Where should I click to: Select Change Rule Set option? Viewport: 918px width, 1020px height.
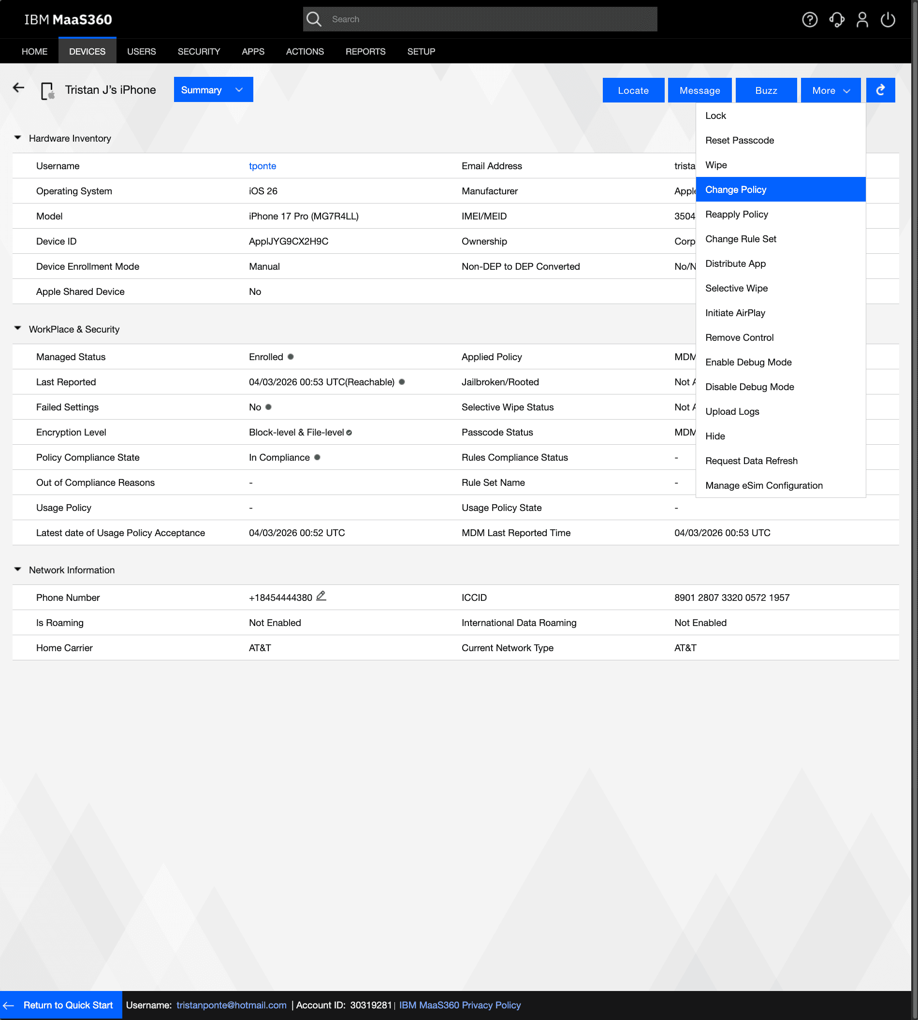click(780, 239)
